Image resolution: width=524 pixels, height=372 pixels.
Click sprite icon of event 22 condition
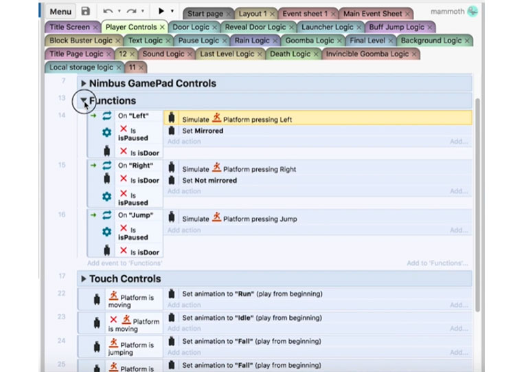(x=97, y=299)
